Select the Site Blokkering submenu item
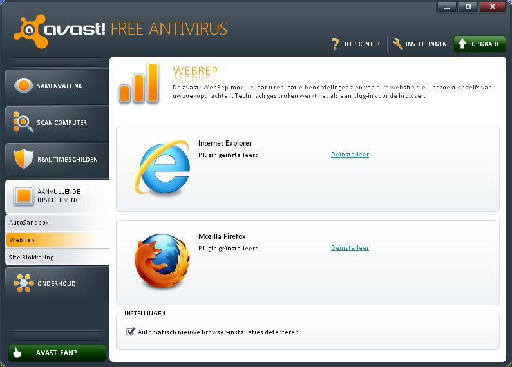The width and height of the screenshot is (512, 367). [x=57, y=257]
